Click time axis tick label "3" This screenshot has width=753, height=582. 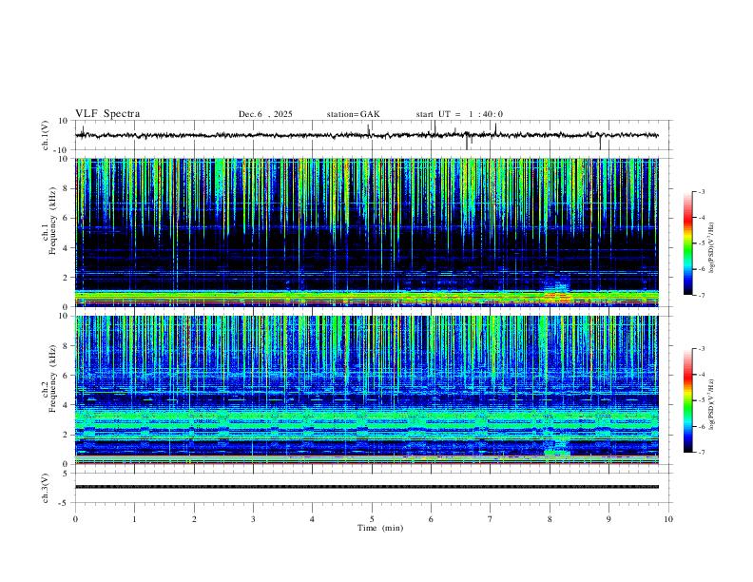(x=253, y=519)
